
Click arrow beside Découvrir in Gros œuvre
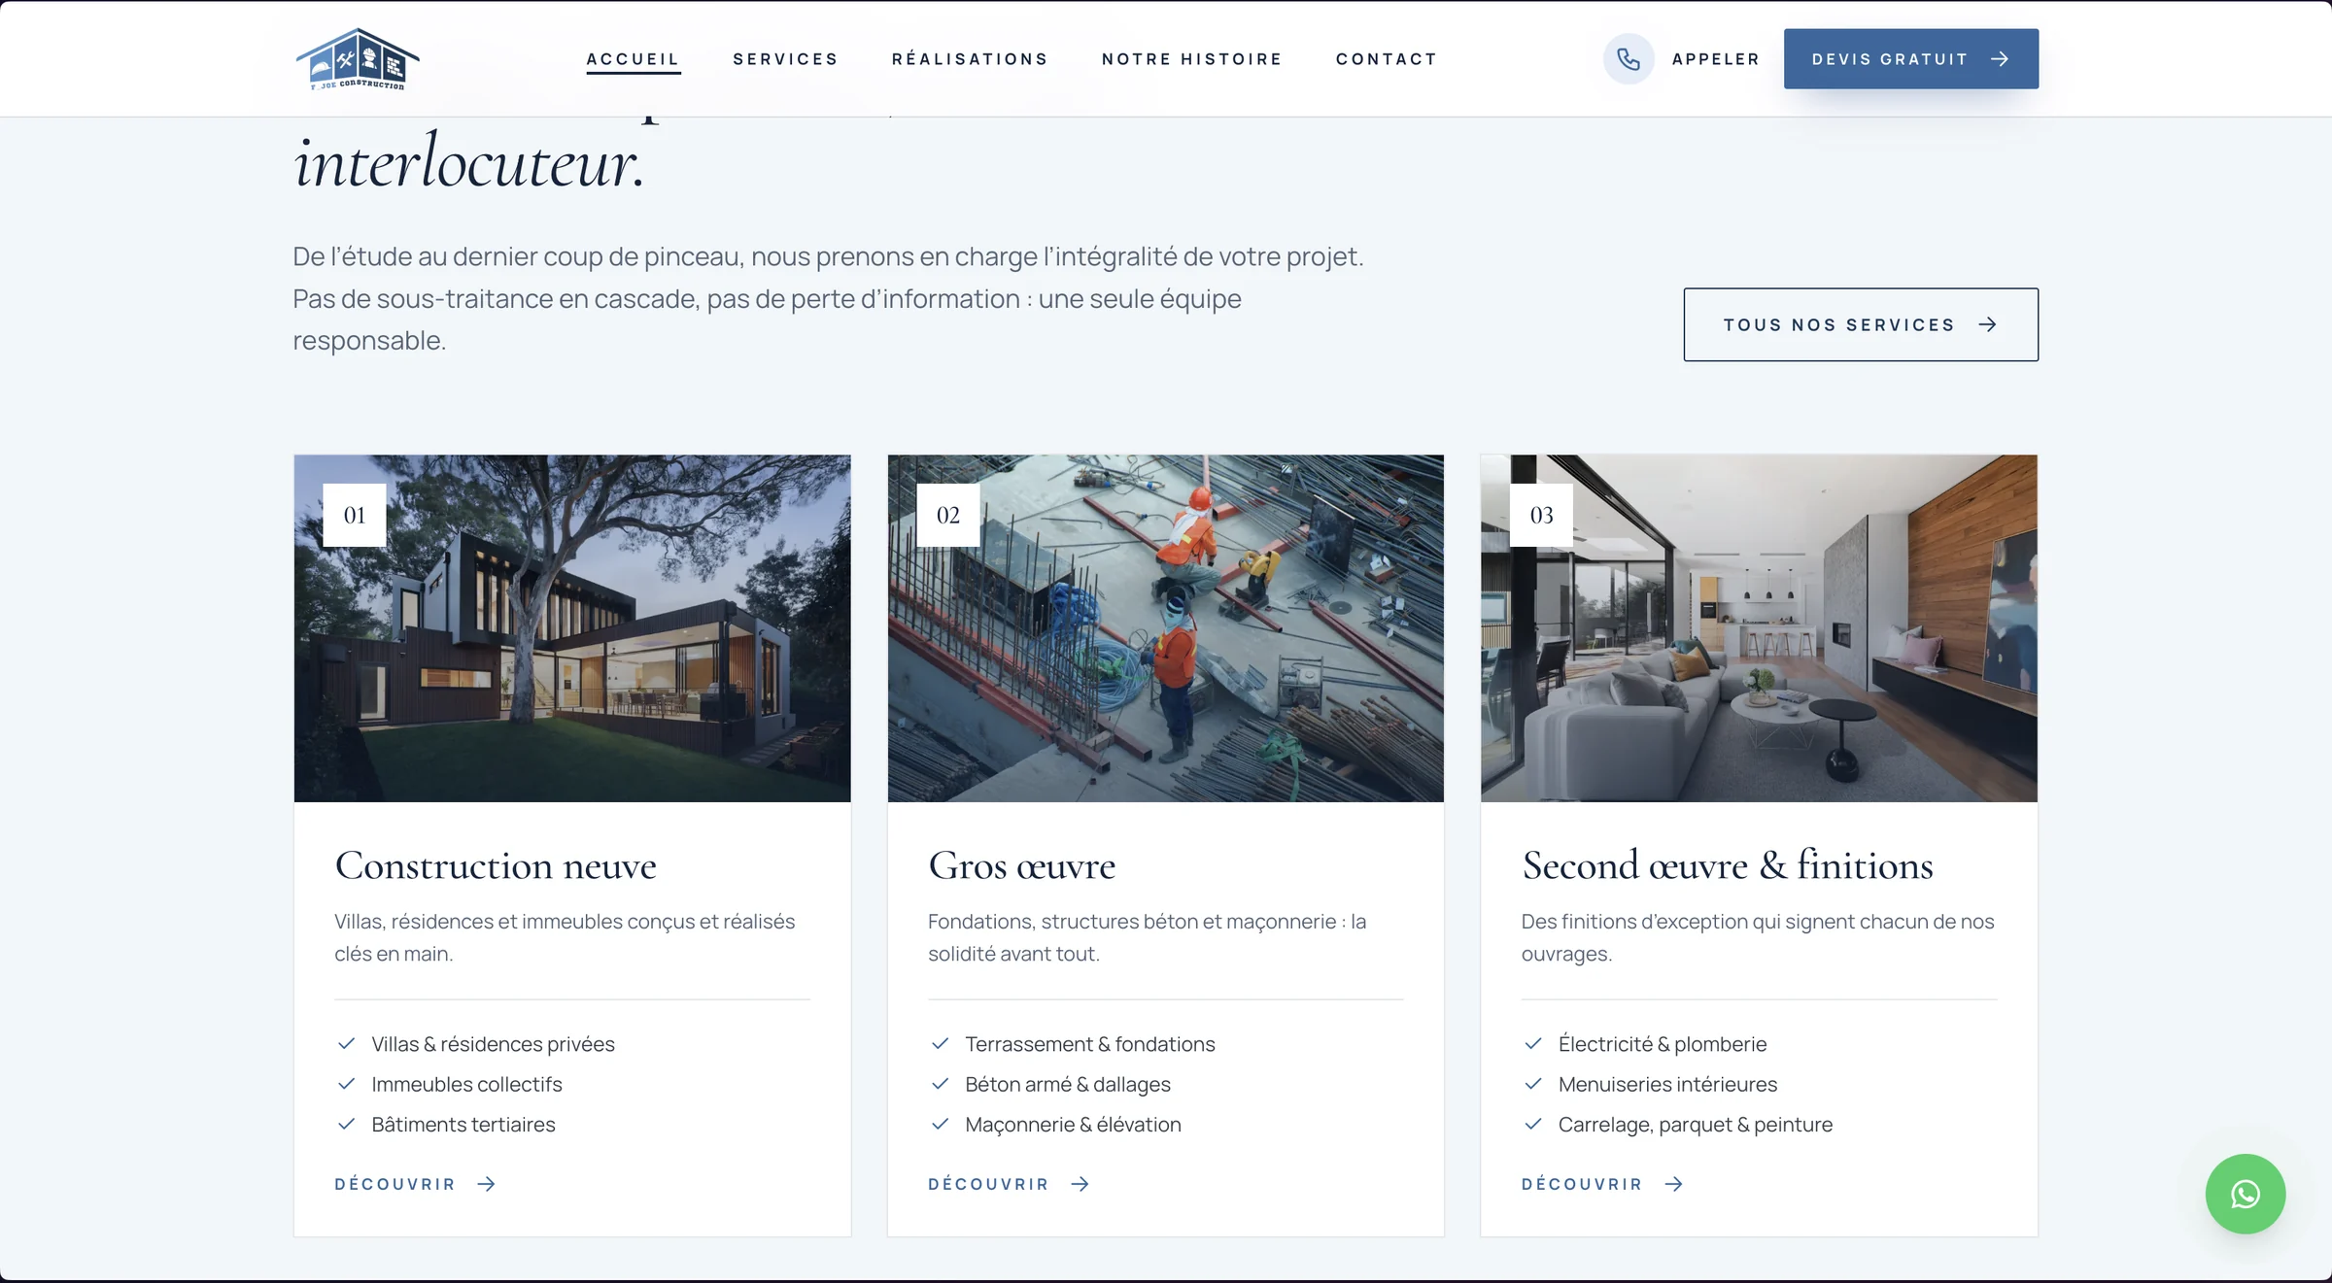1080,1184
